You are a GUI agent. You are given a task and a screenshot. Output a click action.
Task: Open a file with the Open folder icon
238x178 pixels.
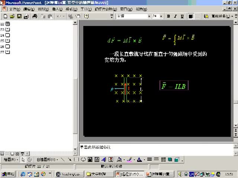(12, 16)
